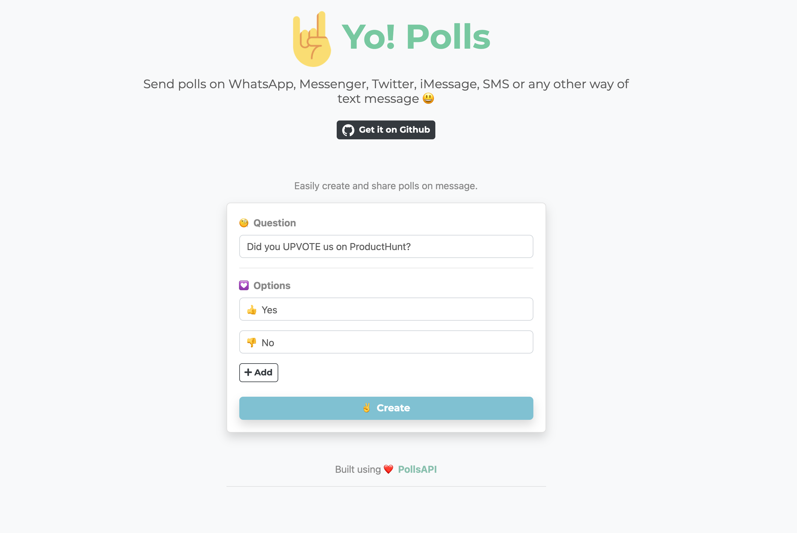Click the plus icon inside the Add button

(248, 372)
